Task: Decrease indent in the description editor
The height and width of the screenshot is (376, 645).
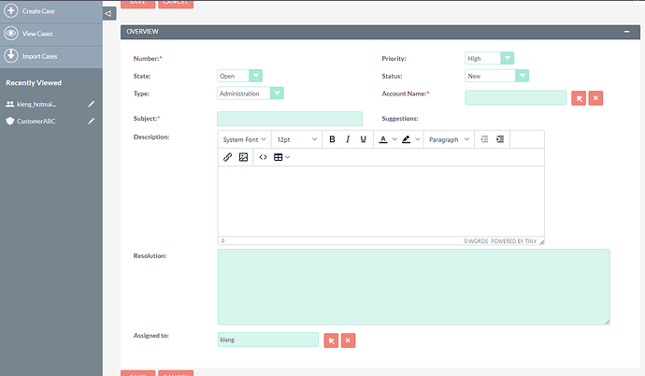Action: tap(484, 139)
